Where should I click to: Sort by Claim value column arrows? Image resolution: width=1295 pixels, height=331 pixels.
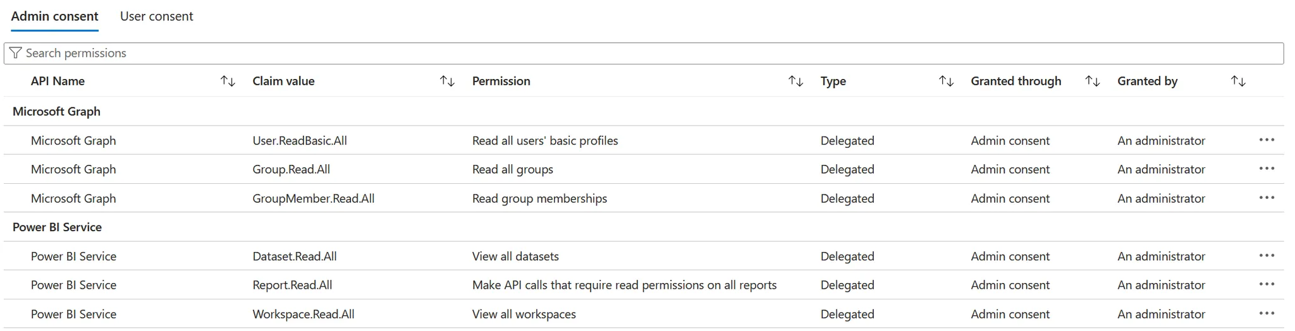point(447,81)
